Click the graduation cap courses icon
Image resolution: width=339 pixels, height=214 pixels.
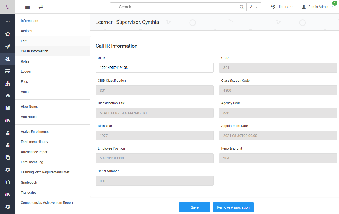[7, 96]
